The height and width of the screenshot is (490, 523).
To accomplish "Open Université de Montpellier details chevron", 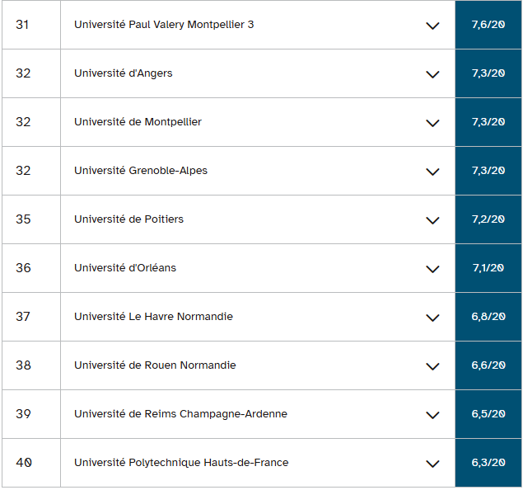I will pyautogui.click(x=432, y=123).
